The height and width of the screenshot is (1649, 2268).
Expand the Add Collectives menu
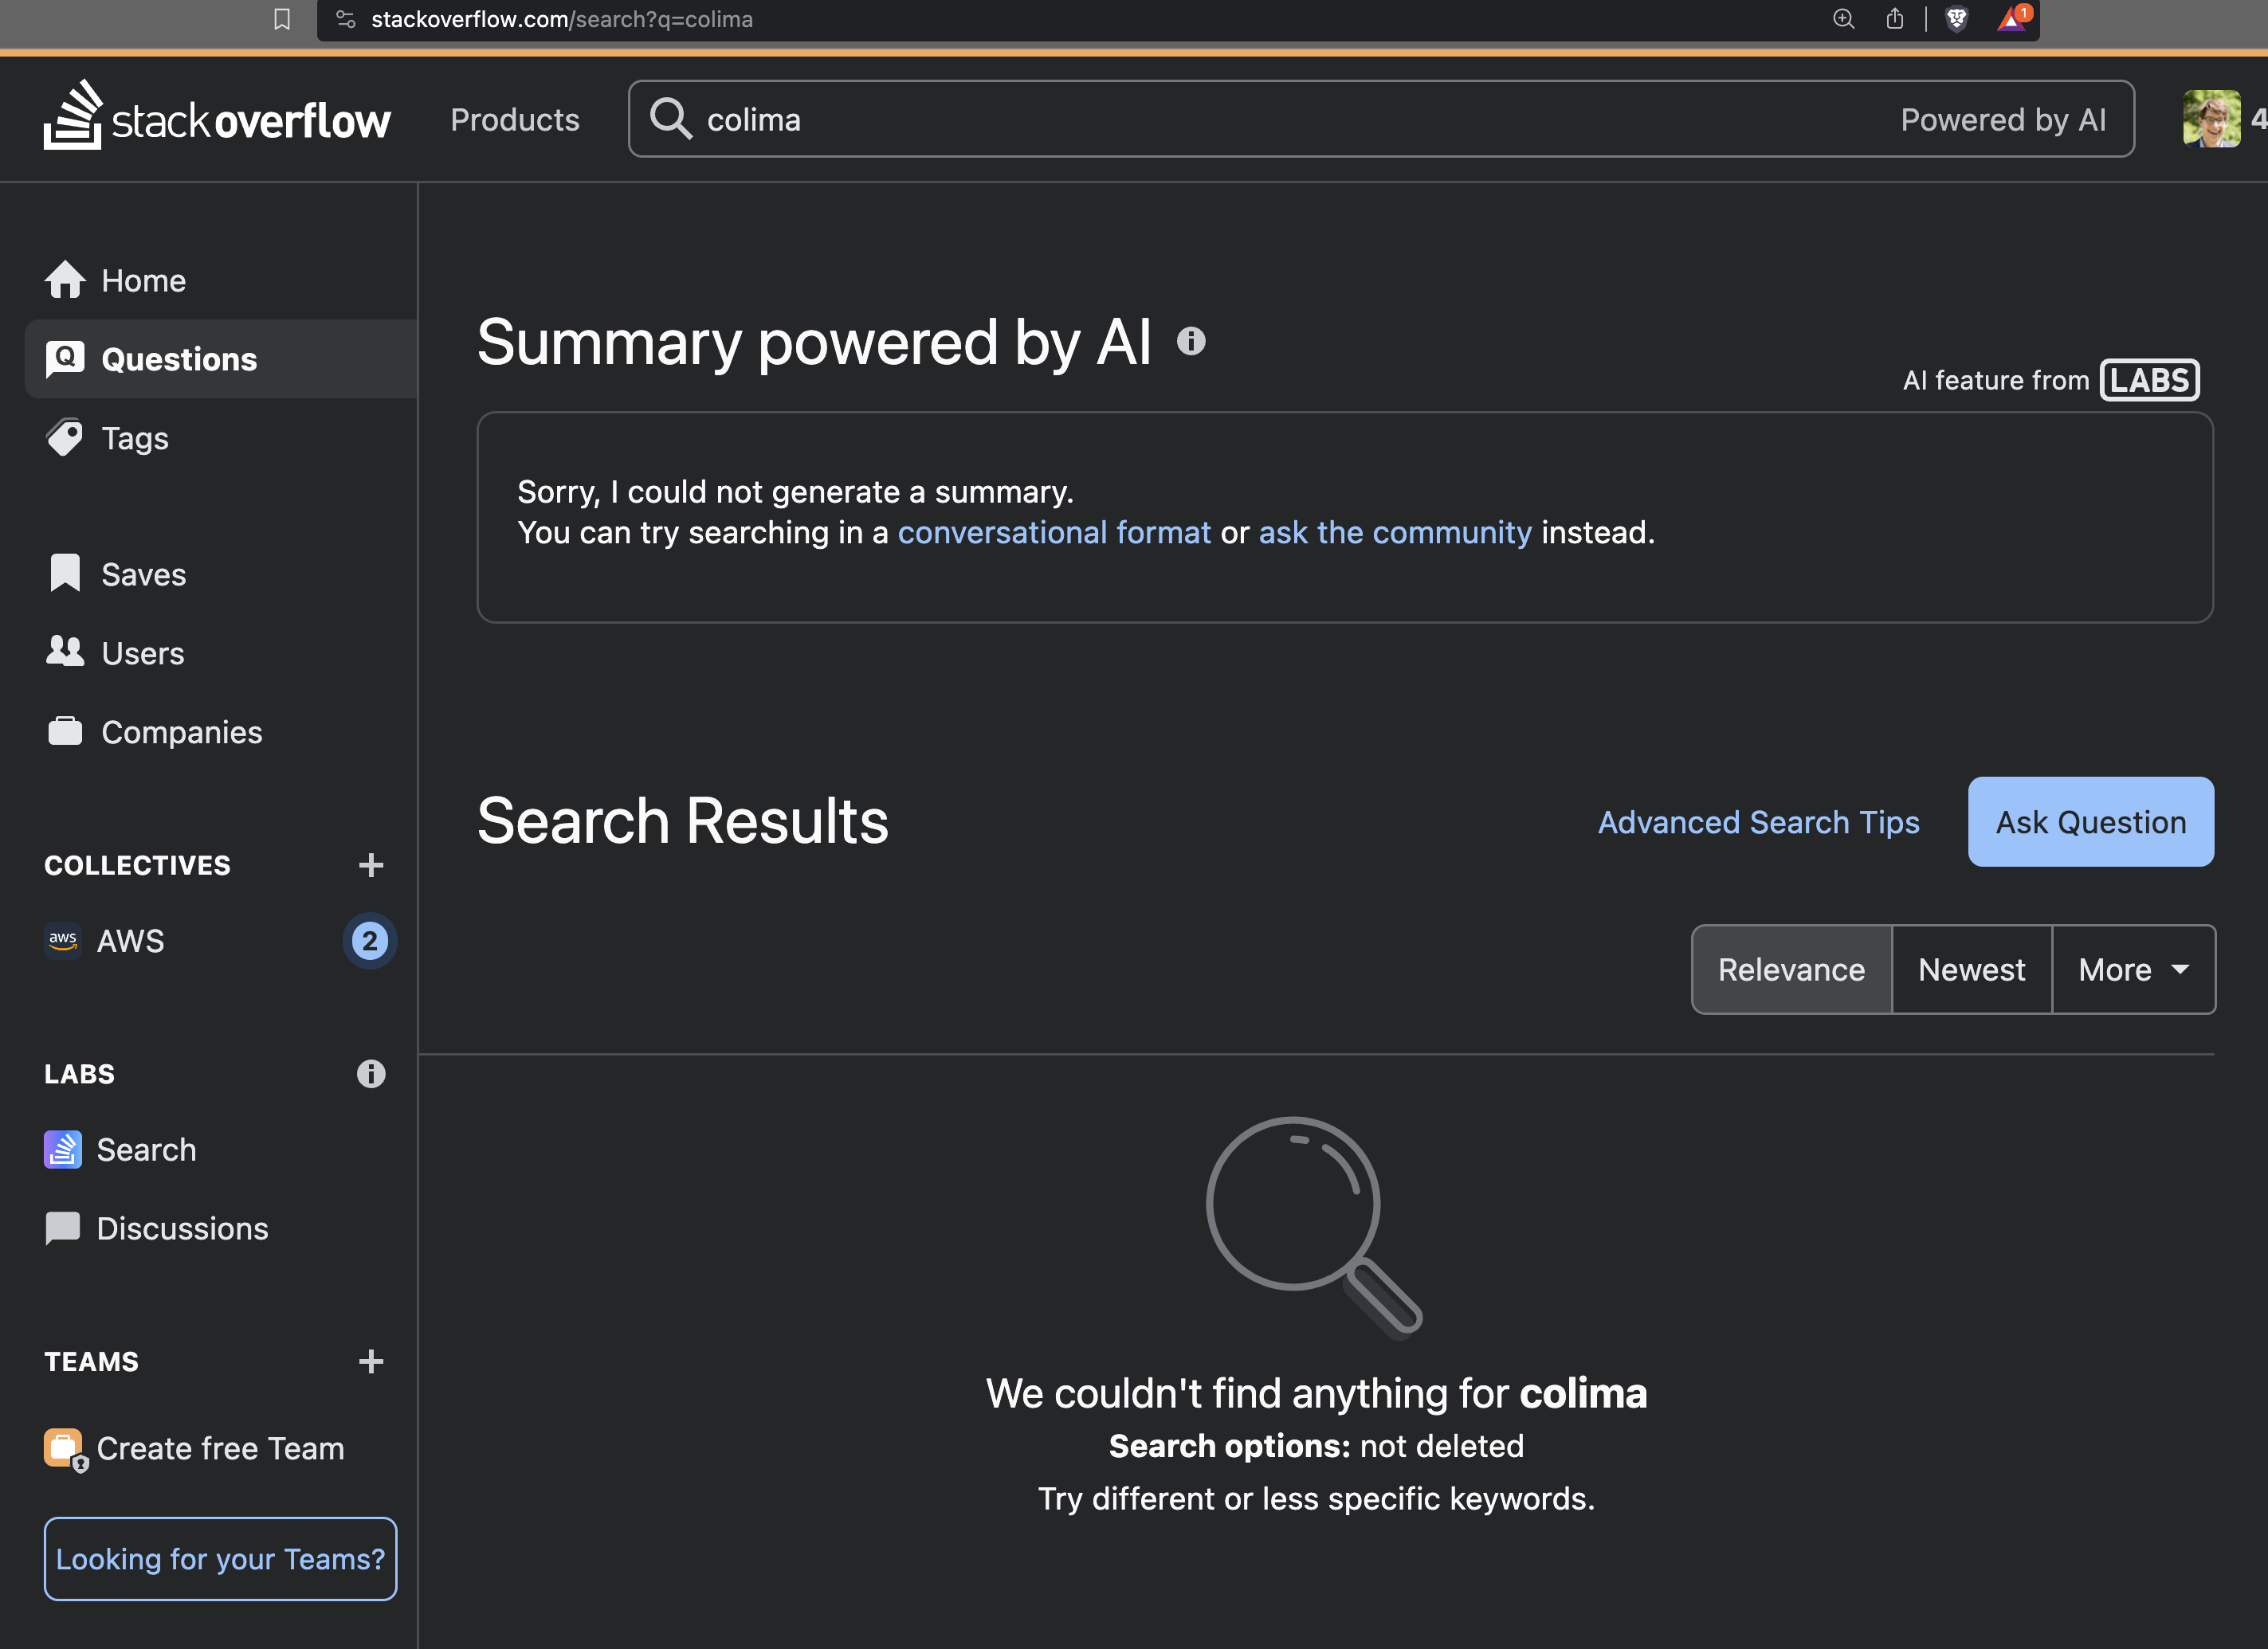(370, 864)
